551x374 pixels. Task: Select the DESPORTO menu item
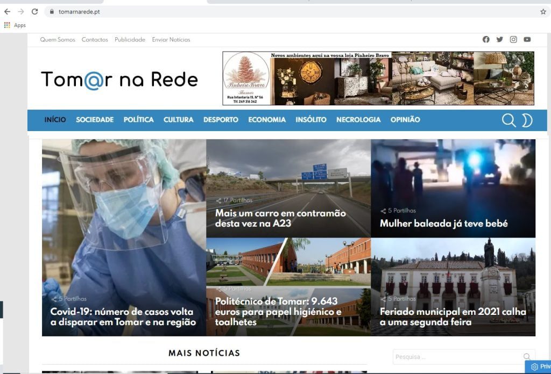tap(221, 120)
